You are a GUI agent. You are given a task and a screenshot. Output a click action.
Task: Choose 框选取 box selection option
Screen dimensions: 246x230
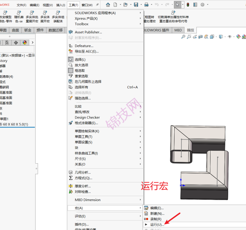[105, 71]
